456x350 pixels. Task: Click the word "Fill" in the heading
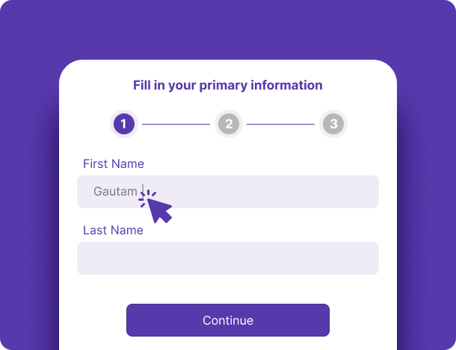(x=143, y=85)
